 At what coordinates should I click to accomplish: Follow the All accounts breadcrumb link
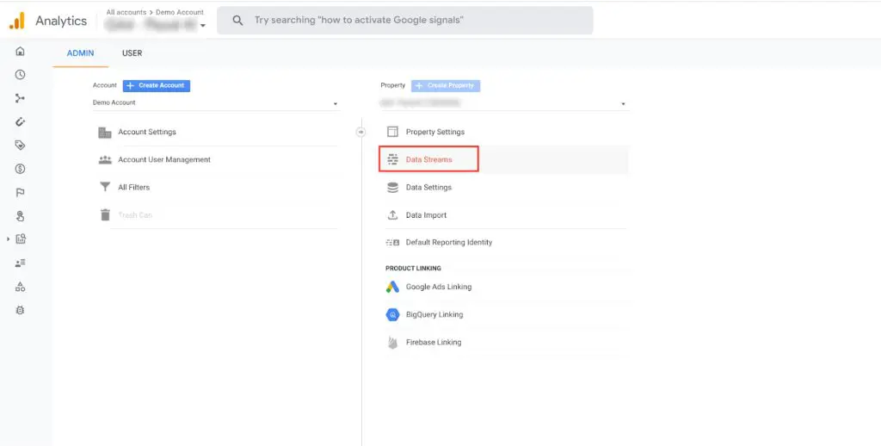click(x=126, y=12)
